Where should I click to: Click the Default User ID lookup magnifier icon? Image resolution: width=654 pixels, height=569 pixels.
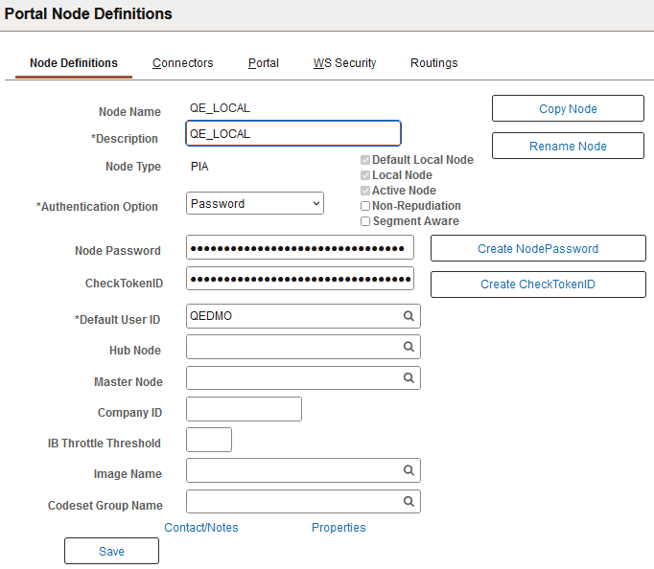click(x=408, y=316)
